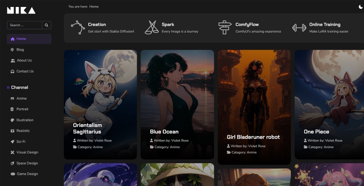
Task: Open the Spark link
Action: [168, 25]
